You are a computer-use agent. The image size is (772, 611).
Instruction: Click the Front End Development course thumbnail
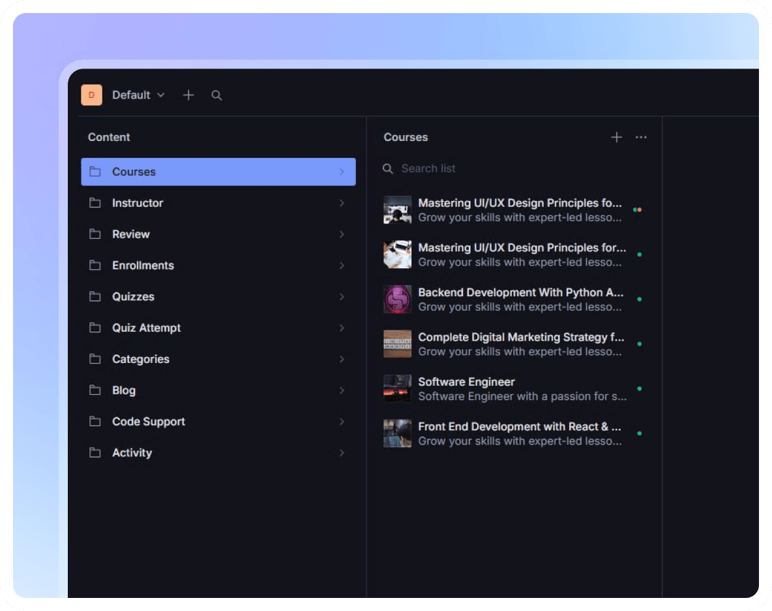(397, 433)
